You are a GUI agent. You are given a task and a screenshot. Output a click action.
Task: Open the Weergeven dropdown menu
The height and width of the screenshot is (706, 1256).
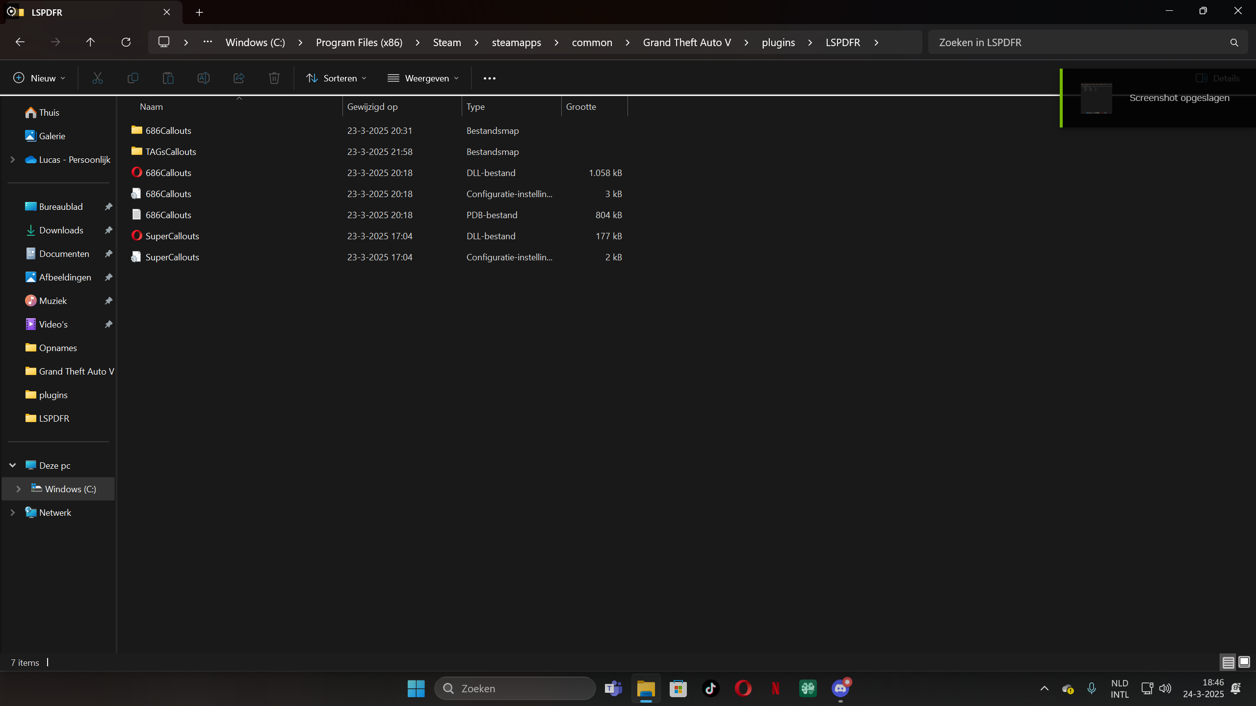tap(423, 78)
